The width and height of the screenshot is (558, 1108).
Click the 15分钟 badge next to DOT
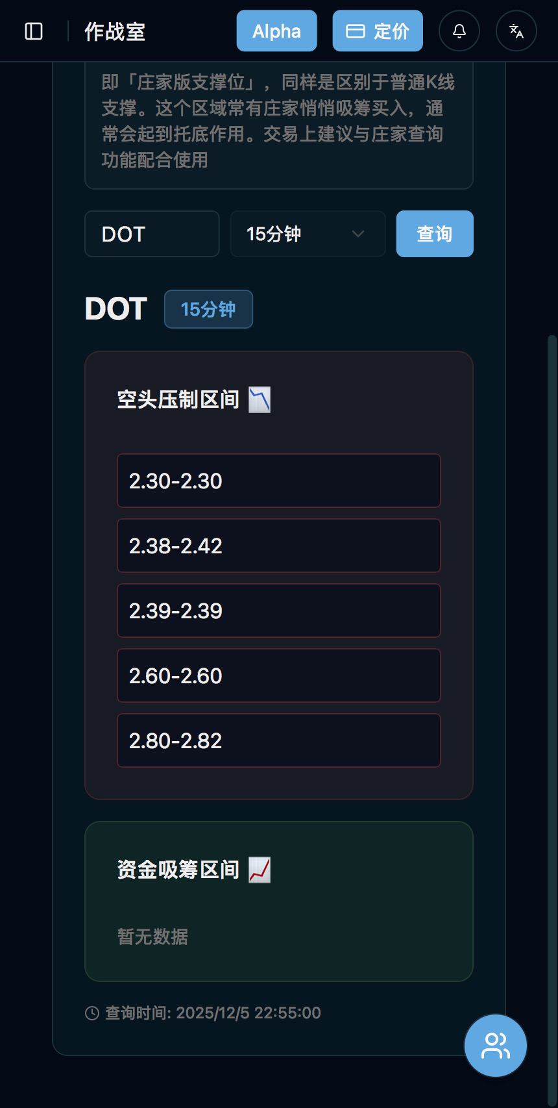(x=208, y=309)
